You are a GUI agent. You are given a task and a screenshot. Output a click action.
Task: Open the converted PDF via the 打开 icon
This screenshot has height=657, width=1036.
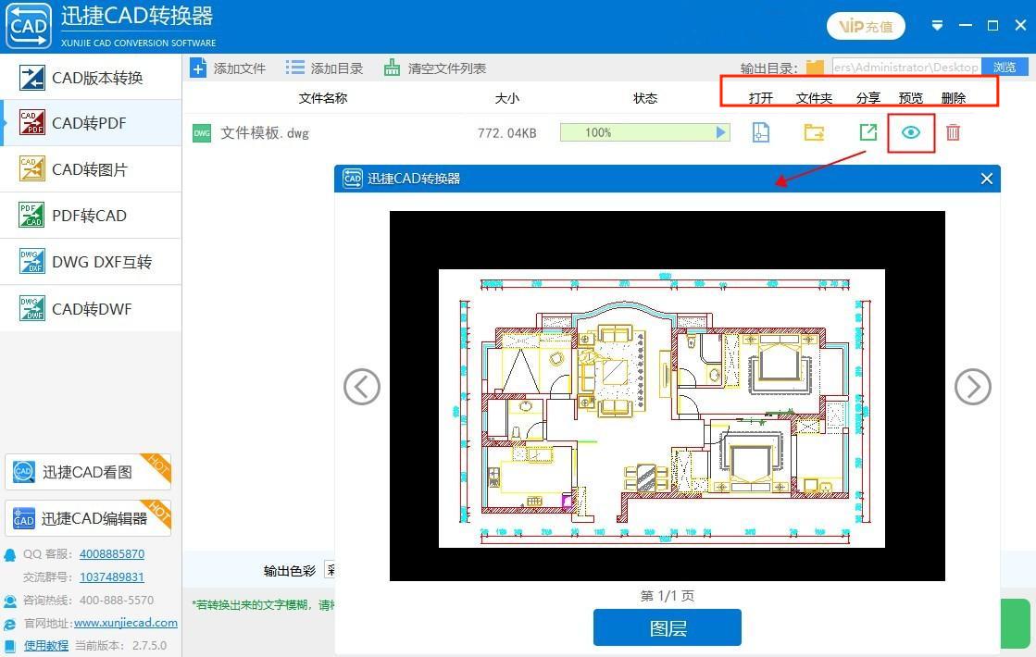[760, 132]
